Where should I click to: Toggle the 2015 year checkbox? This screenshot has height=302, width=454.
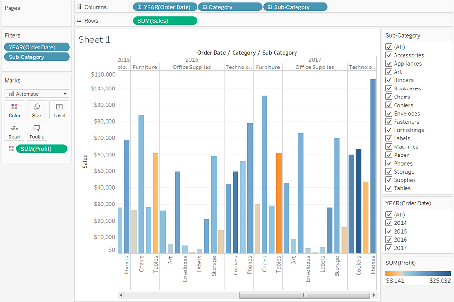point(389,231)
